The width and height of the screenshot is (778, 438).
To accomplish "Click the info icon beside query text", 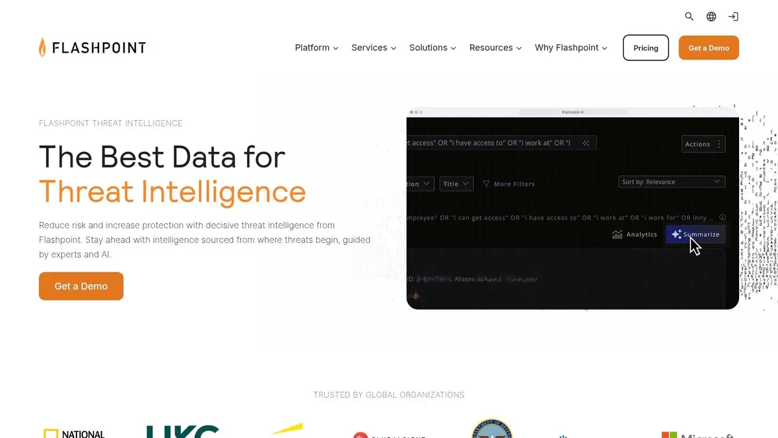I will [x=722, y=217].
